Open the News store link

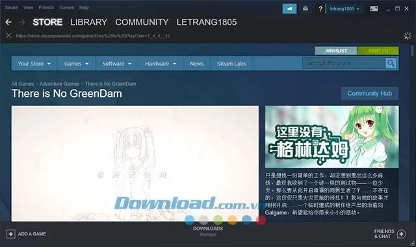point(196,64)
